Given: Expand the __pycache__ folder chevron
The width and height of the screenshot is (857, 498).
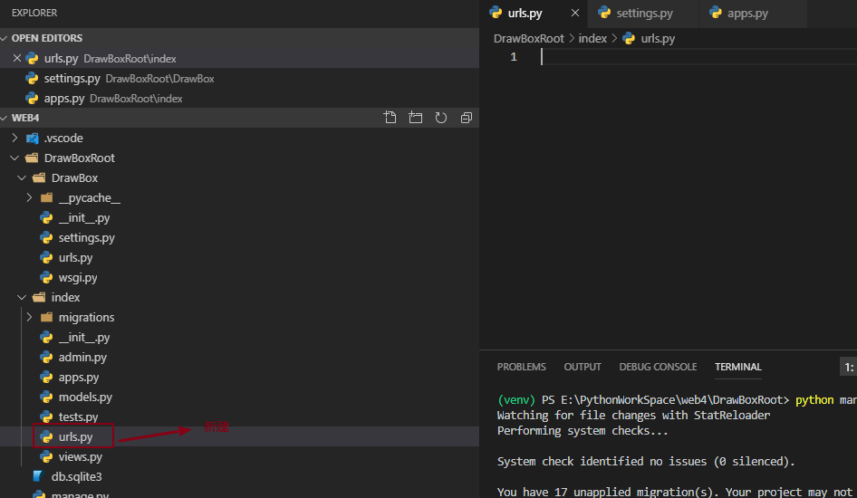Looking at the screenshot, I should tap(30, 197).
